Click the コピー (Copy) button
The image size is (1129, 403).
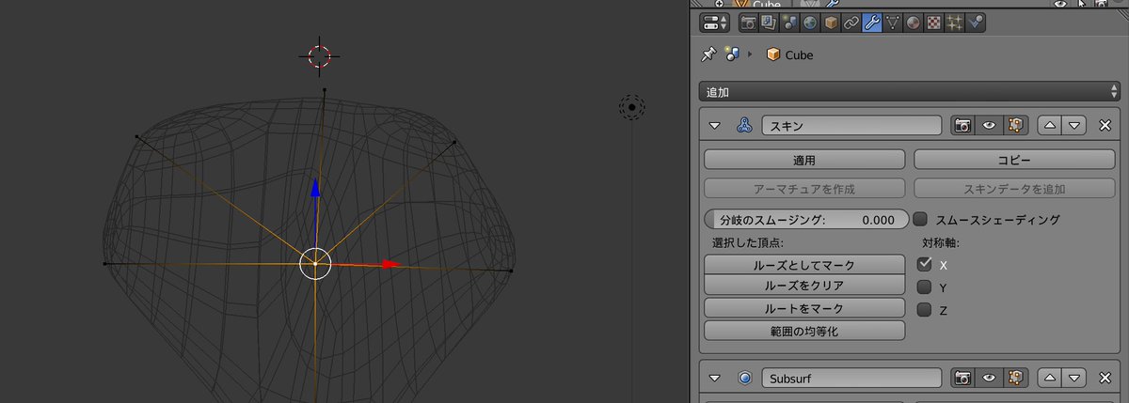(x=1014, y=160)
